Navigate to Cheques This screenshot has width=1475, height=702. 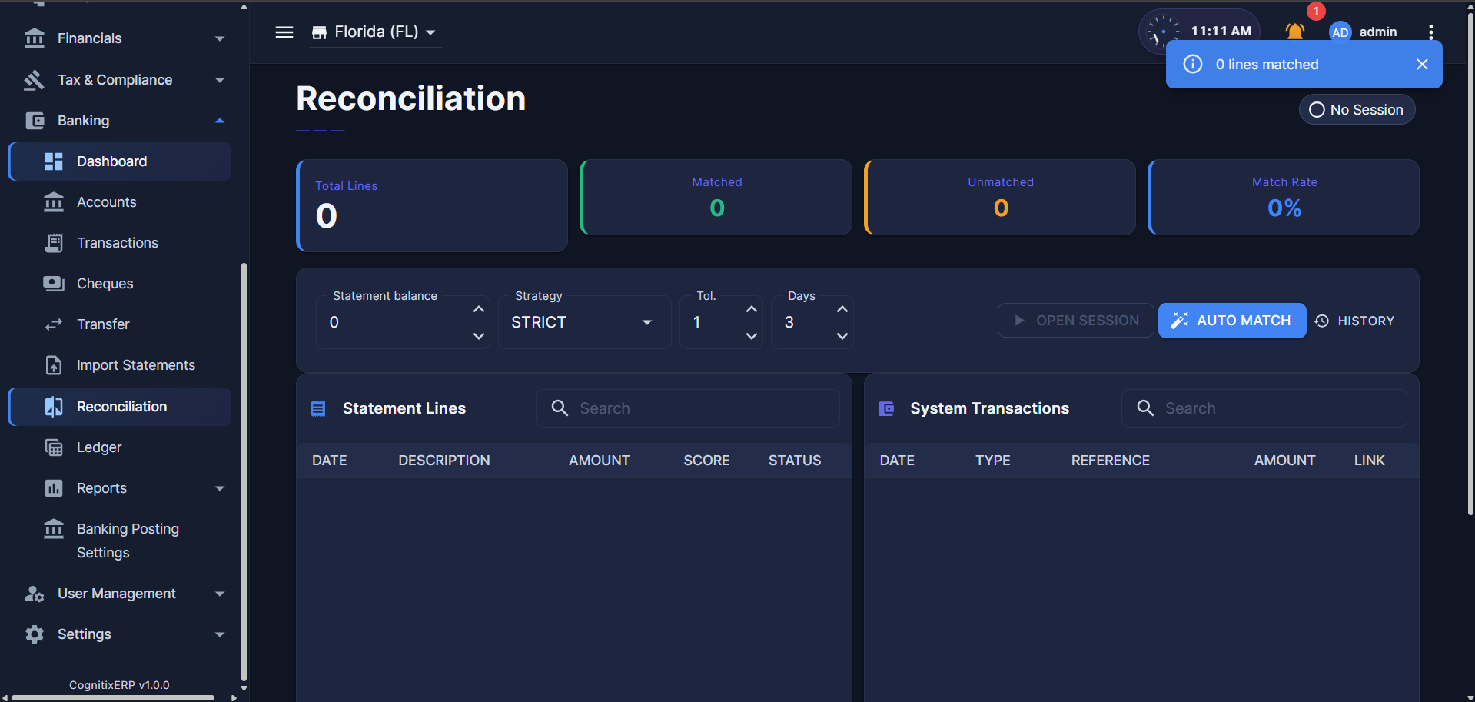coord(120,284)
